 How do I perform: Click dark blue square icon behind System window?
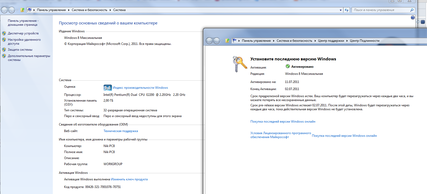423,22
